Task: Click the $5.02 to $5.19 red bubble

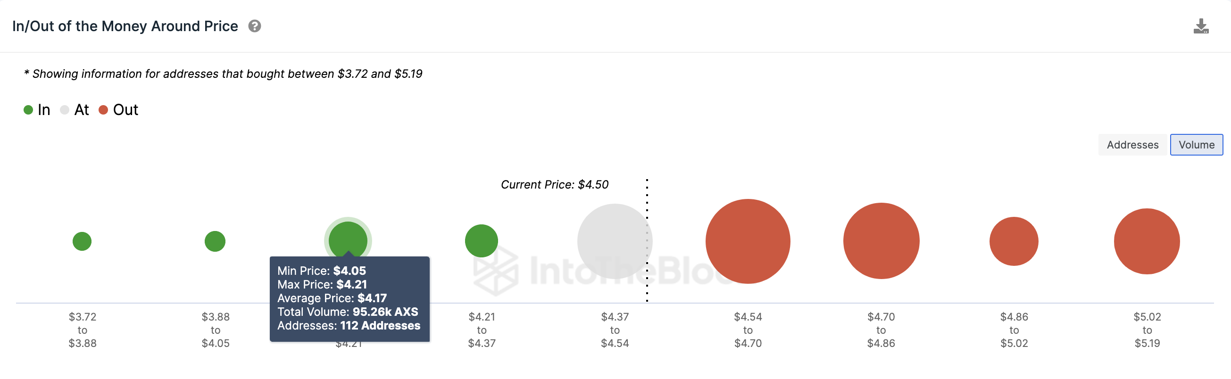Action: 1147,241
